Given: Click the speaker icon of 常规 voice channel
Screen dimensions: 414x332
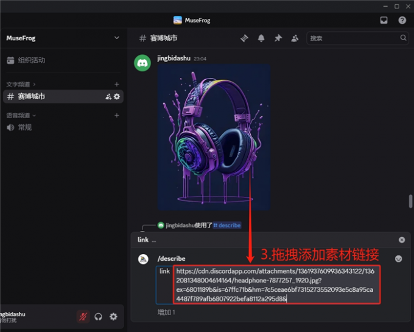Looking at the screenshot, I should point(10,127).
